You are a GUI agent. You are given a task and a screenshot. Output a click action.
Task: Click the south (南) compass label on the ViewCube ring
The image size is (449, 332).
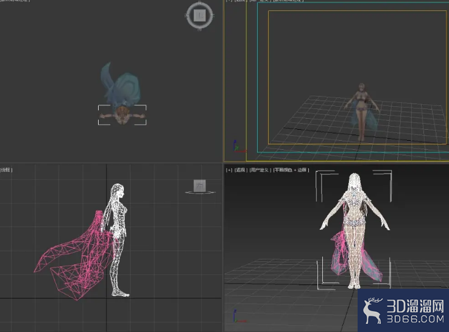coord(200,29)
